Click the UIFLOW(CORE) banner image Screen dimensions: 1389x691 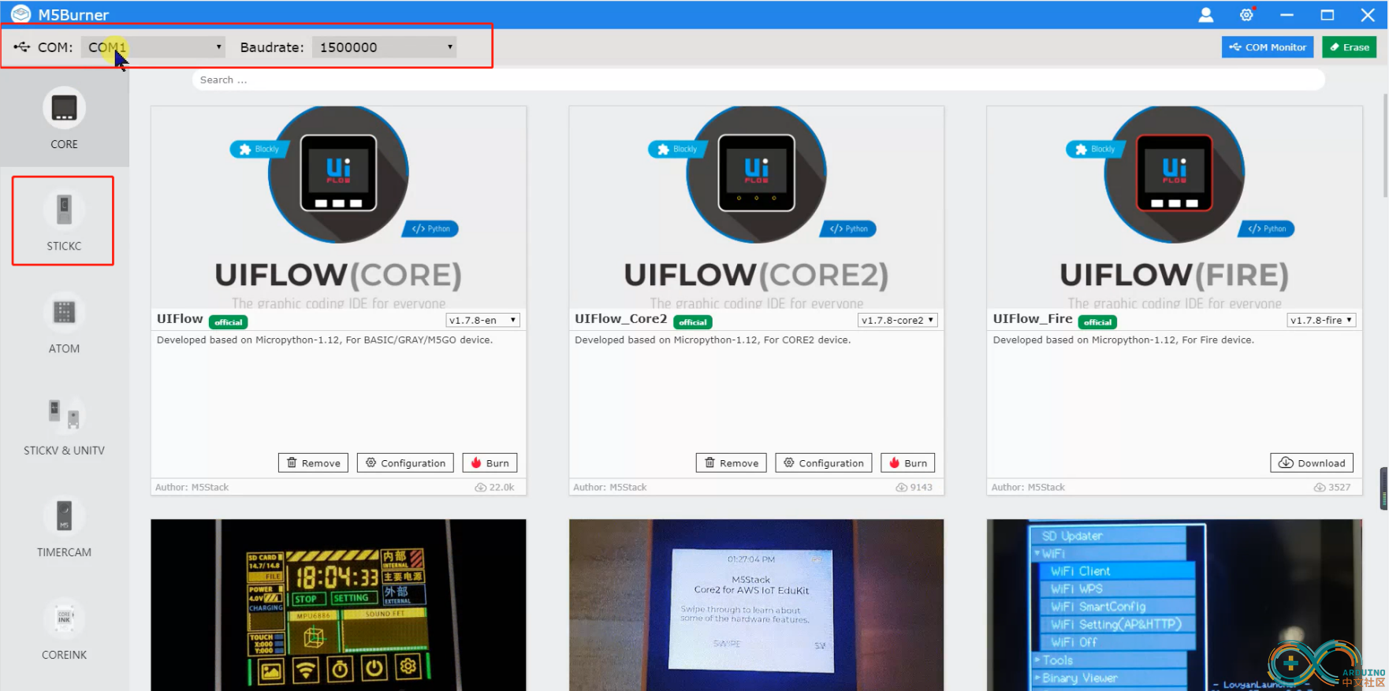click(338, 208)
